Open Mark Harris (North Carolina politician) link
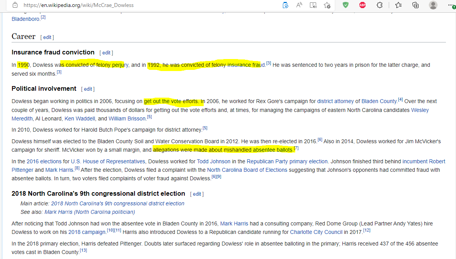The image size is (456, 259). [90, 212]
